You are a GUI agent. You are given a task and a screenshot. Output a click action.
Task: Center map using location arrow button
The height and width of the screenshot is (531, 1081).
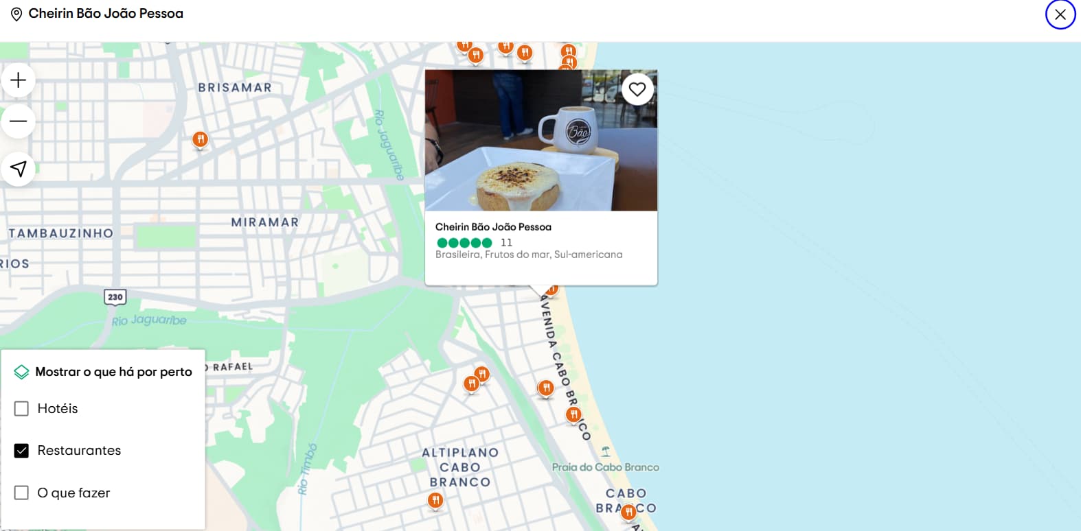(19, 169)
